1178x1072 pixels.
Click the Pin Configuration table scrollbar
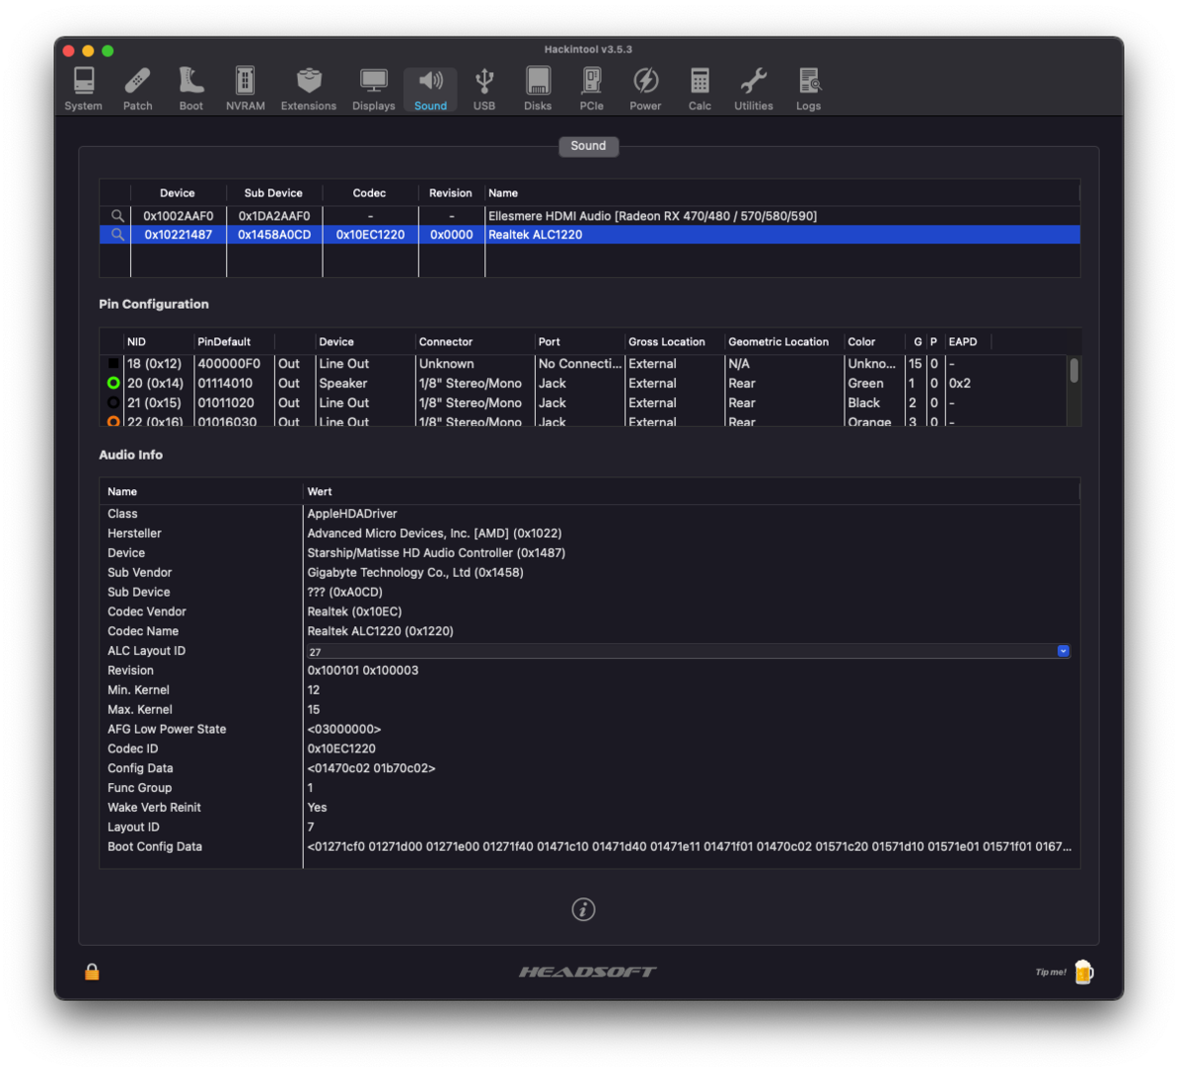pyautogui.click(x=1074, y=371)
